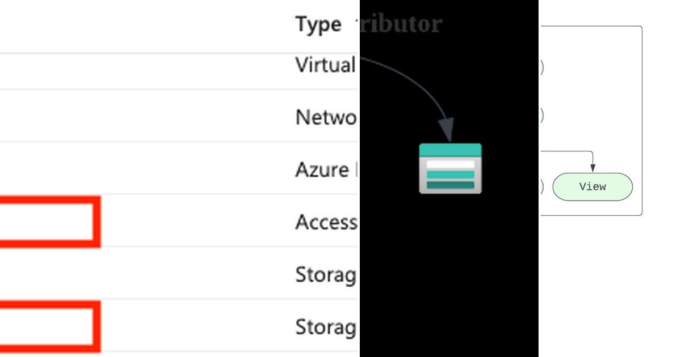Click the teal Storage account icon
The width and height of the screenshot is (681, 357).
449,167
